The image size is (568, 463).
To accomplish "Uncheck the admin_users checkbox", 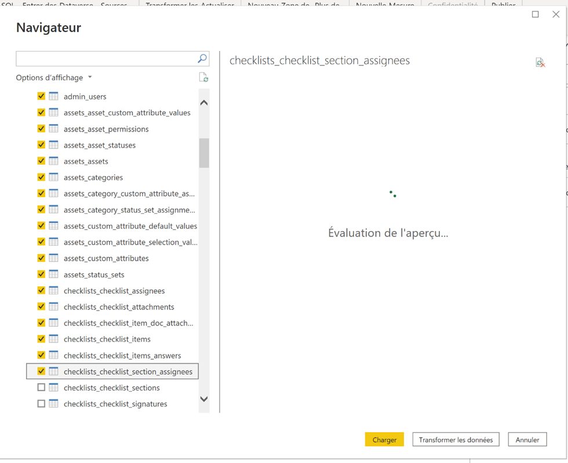I will point(41,96).
